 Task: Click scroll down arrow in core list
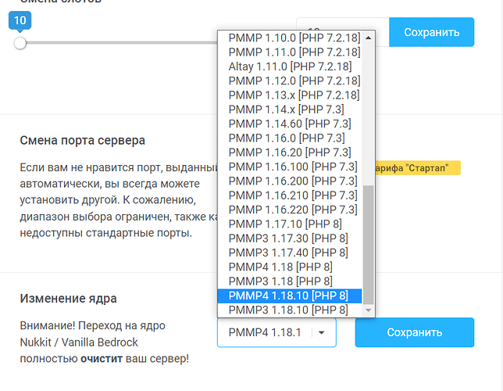click(x=369, y=310)
